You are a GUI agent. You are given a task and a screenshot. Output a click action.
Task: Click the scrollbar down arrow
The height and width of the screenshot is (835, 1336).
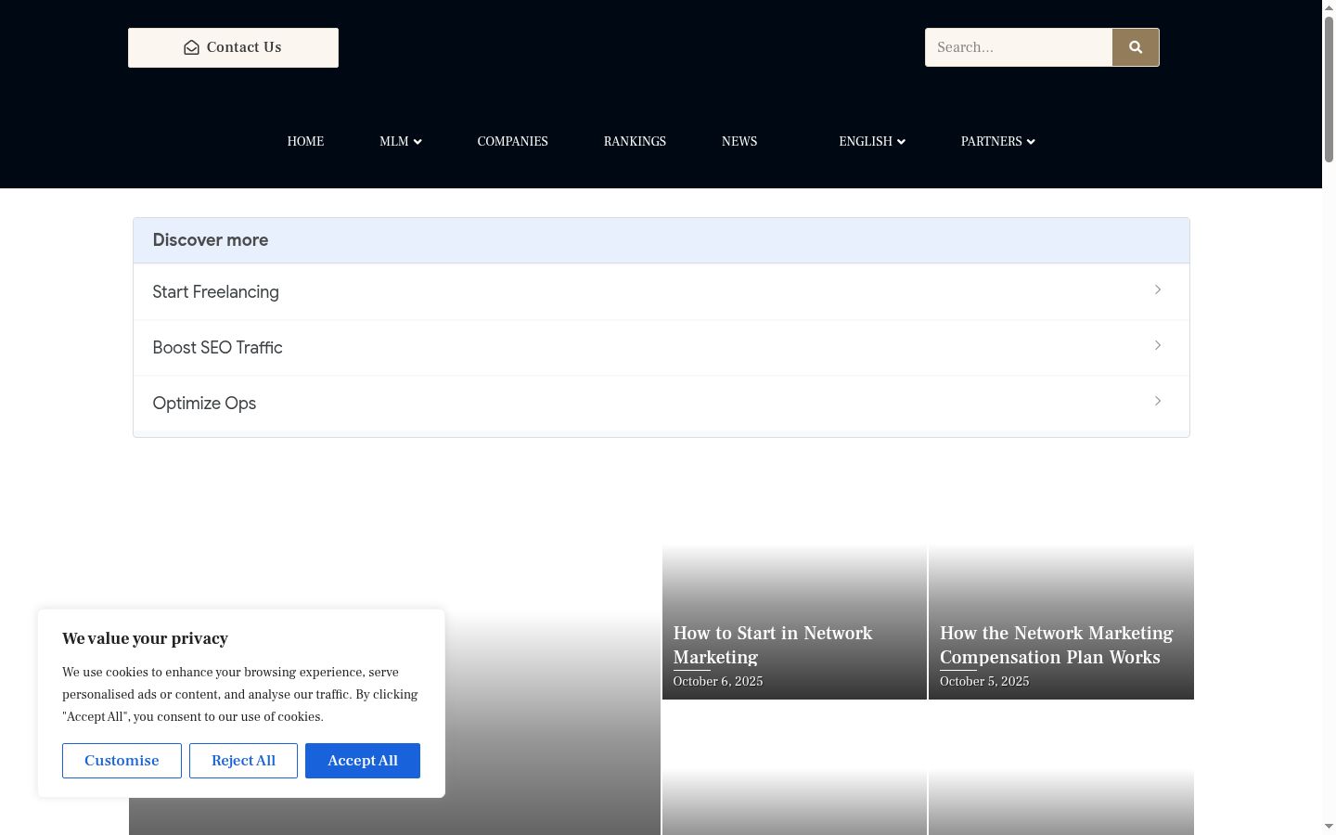1329,827
